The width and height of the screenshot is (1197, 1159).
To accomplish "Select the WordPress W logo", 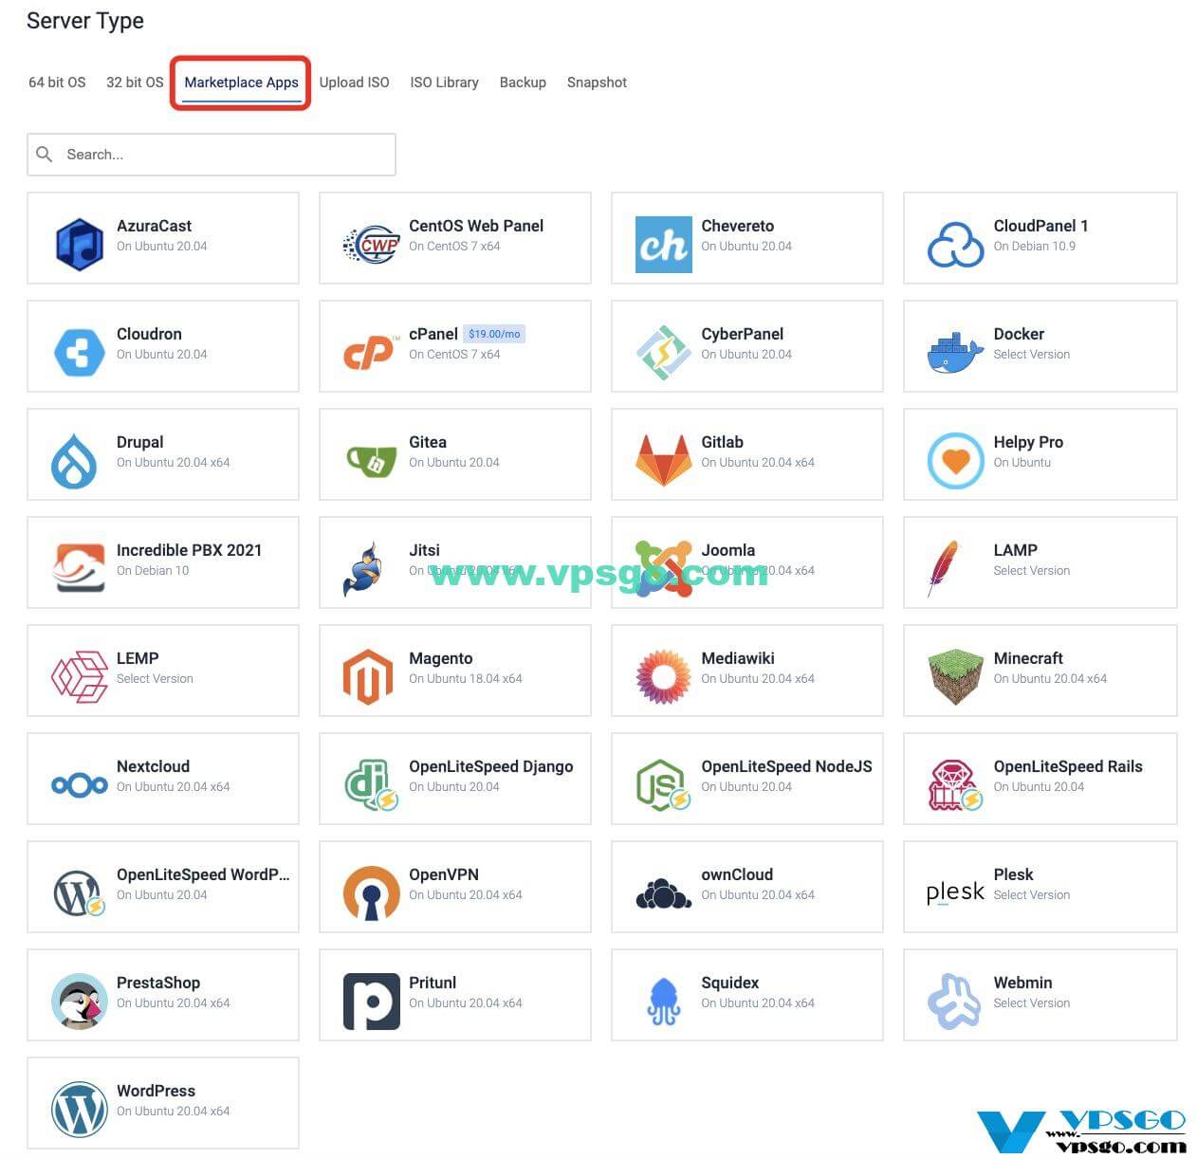I will coord(80,1110).
